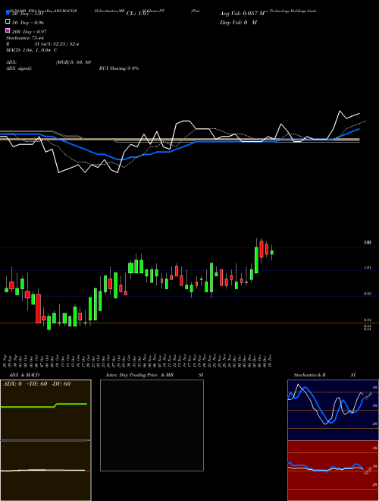Click the '(MGR) 0, 60, 60' values

coord(74,62)
